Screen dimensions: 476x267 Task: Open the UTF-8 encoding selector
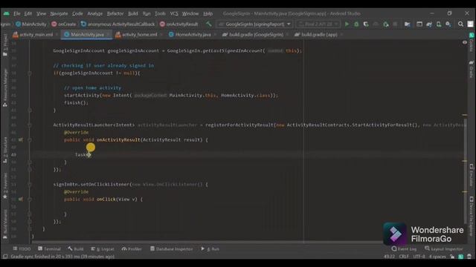(x=419, y=257)
